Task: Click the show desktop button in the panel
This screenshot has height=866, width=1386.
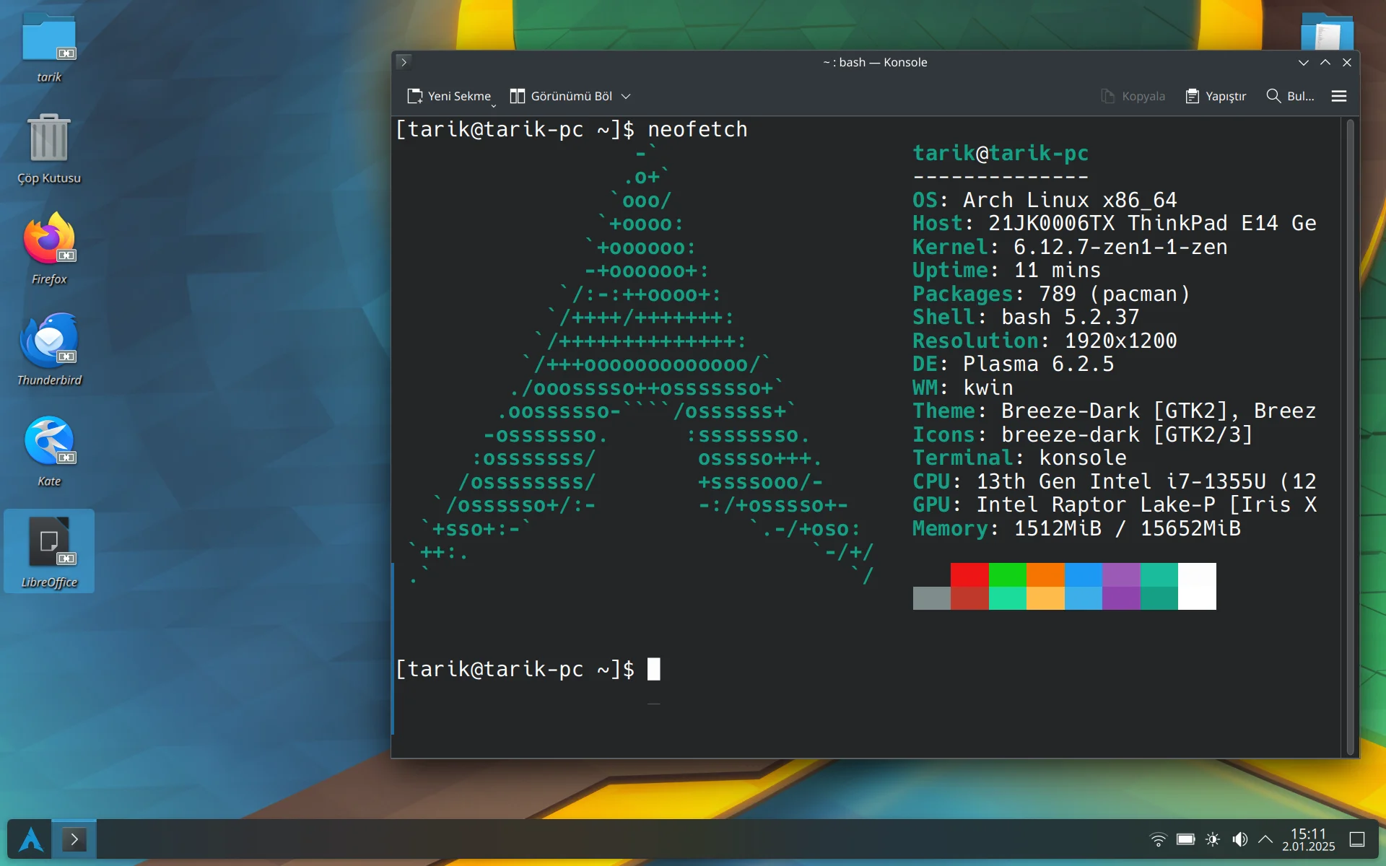Action: pos(1357,839)
